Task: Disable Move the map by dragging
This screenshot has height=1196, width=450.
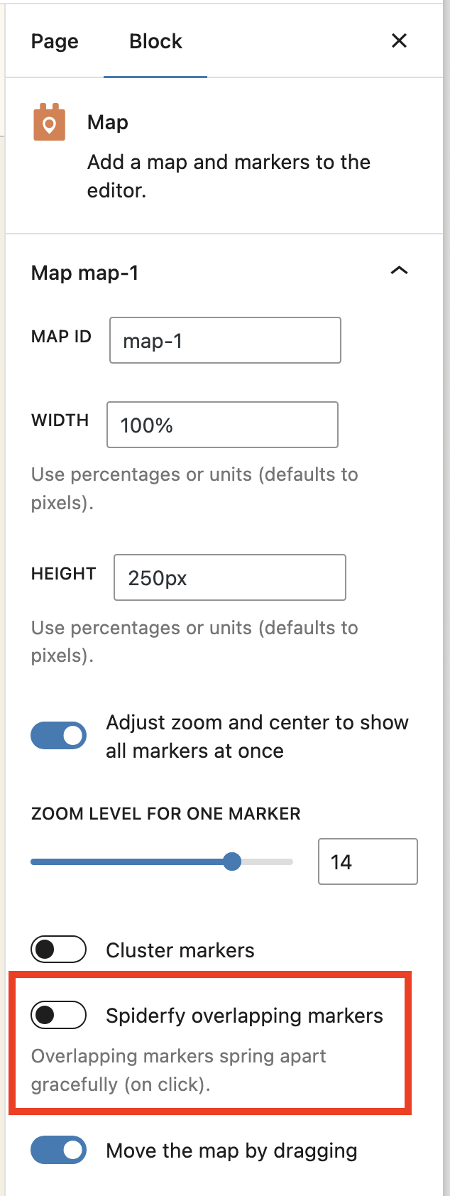Action: pyautogui.click(x=58, y=1150)
